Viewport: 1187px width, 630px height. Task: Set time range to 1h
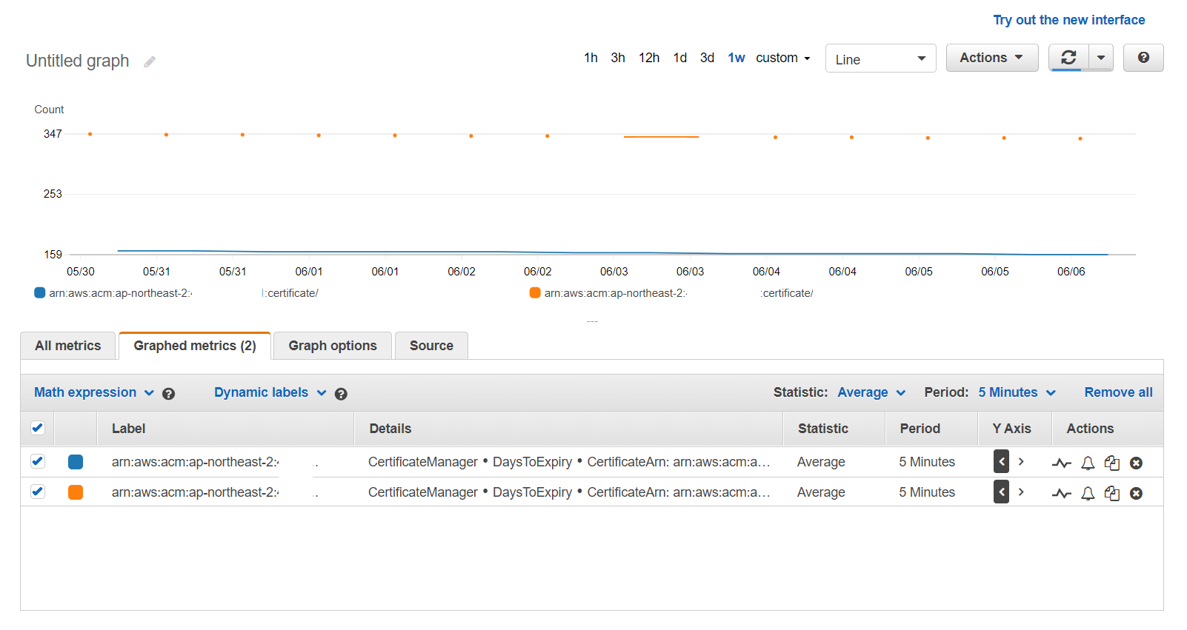(x=591, y=58)
